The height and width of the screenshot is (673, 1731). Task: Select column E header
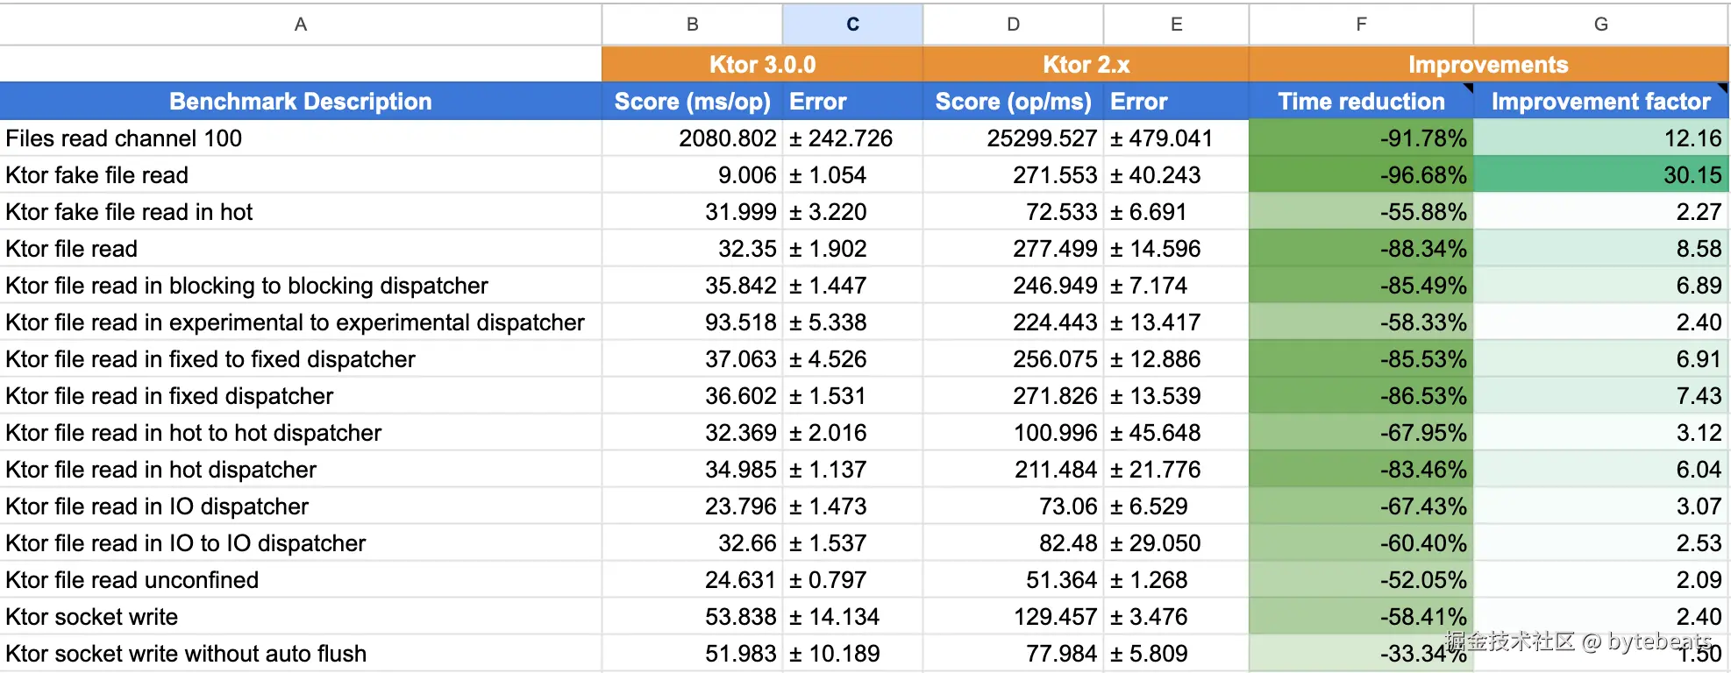point(1176,25)
